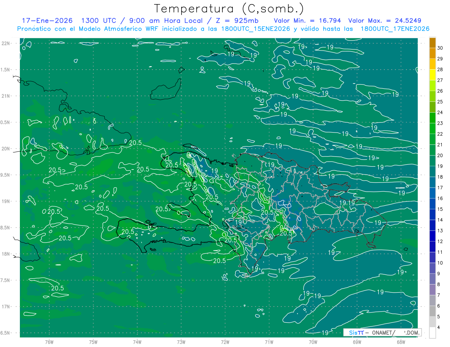Click the "73W" longitude axis label

click(181, 342)
